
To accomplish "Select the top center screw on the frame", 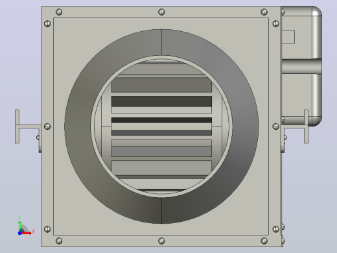I will (161, 12).
